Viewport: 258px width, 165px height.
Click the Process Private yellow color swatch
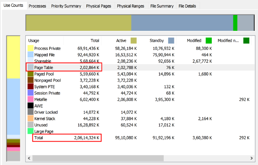click(x=30, y=48)
